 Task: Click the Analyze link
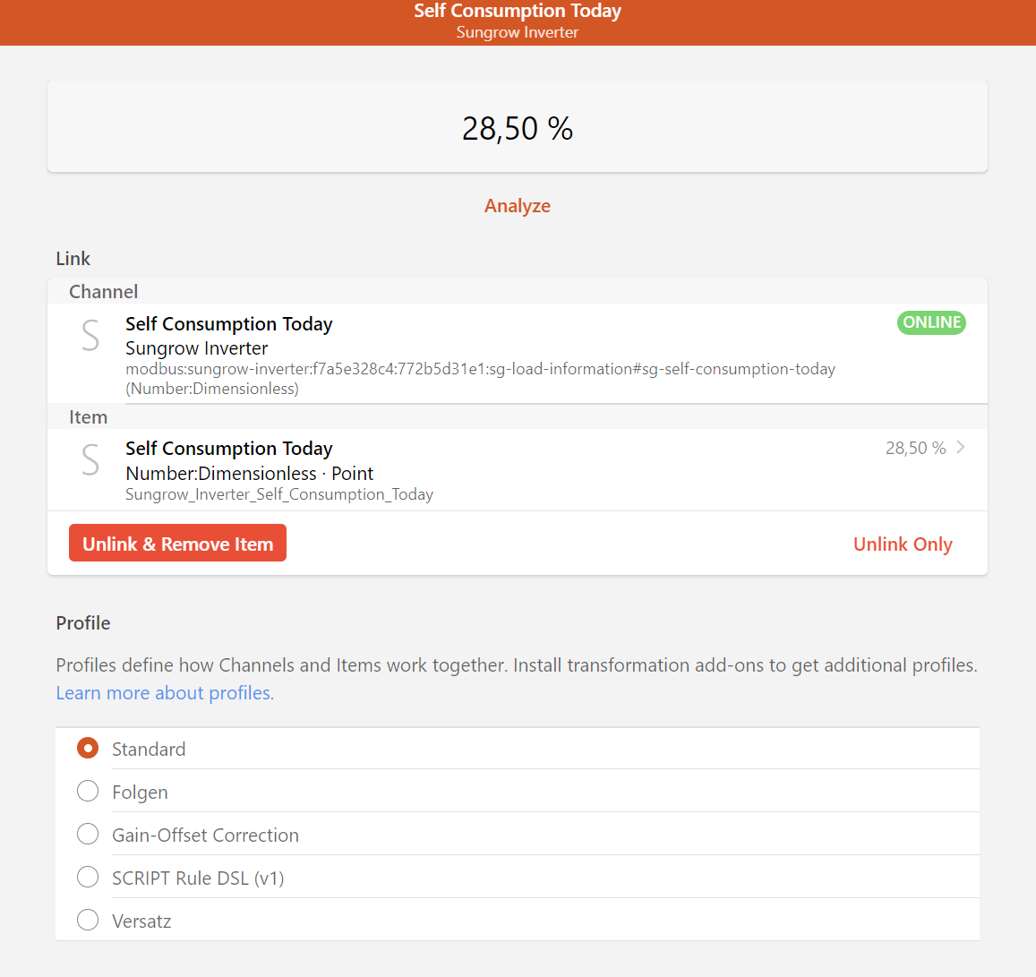(x=518, y=206)
